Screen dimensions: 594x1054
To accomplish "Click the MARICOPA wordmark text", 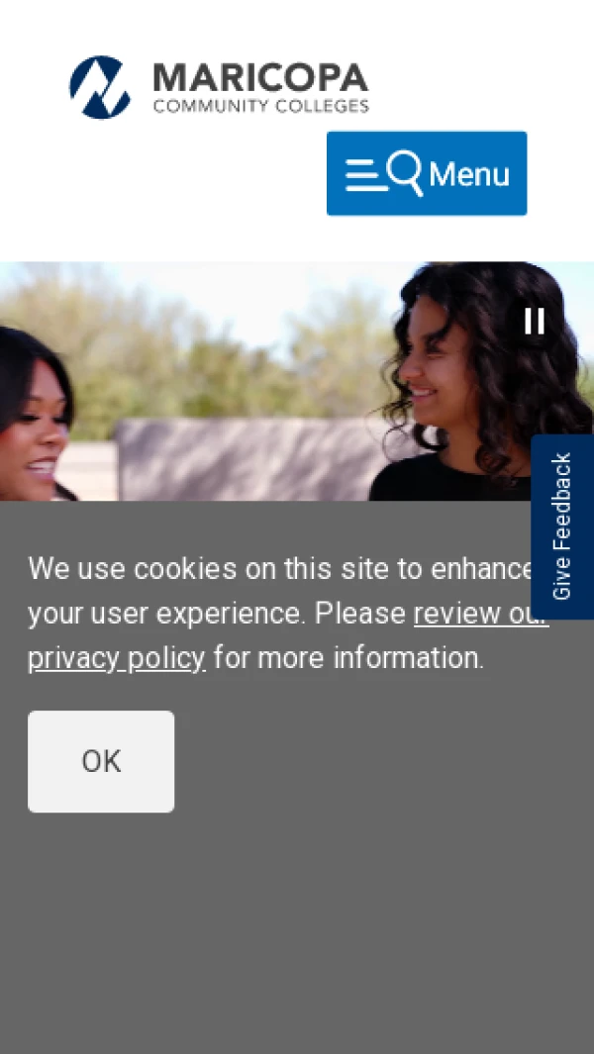I will pos(261,78).
